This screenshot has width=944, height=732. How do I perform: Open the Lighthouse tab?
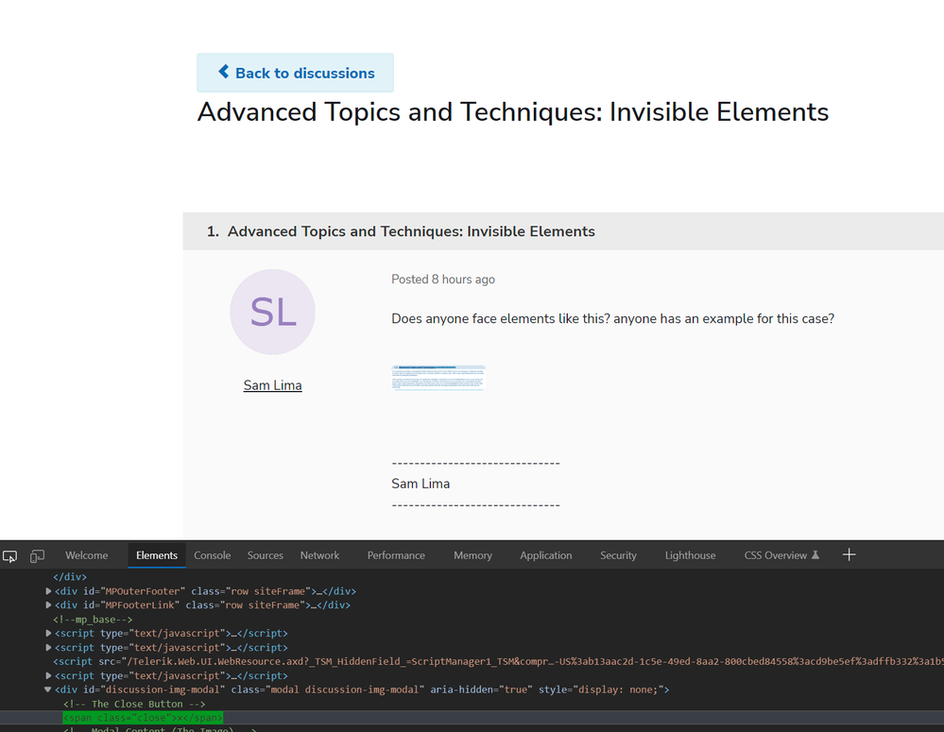point(690,555)
